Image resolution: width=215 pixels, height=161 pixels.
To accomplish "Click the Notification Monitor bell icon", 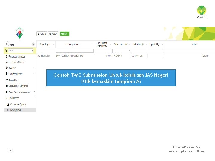I will coord(7,62).
